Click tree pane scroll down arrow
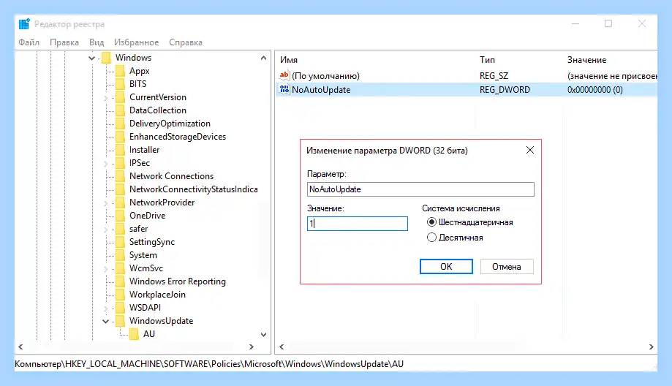 click(x=263, y=335)
